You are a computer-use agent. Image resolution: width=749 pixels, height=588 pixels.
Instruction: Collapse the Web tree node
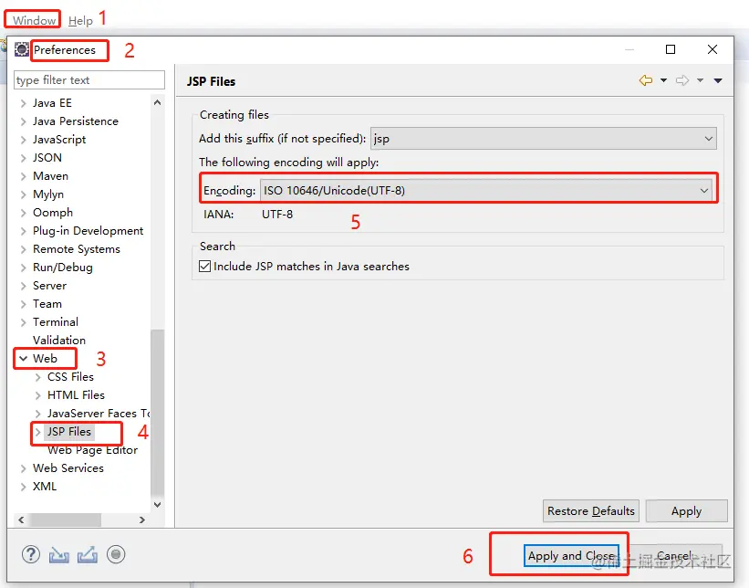[x=23, y=359]
